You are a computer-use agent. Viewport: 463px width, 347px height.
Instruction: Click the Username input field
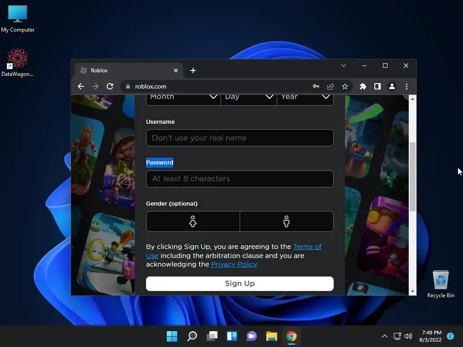(240, 138)
